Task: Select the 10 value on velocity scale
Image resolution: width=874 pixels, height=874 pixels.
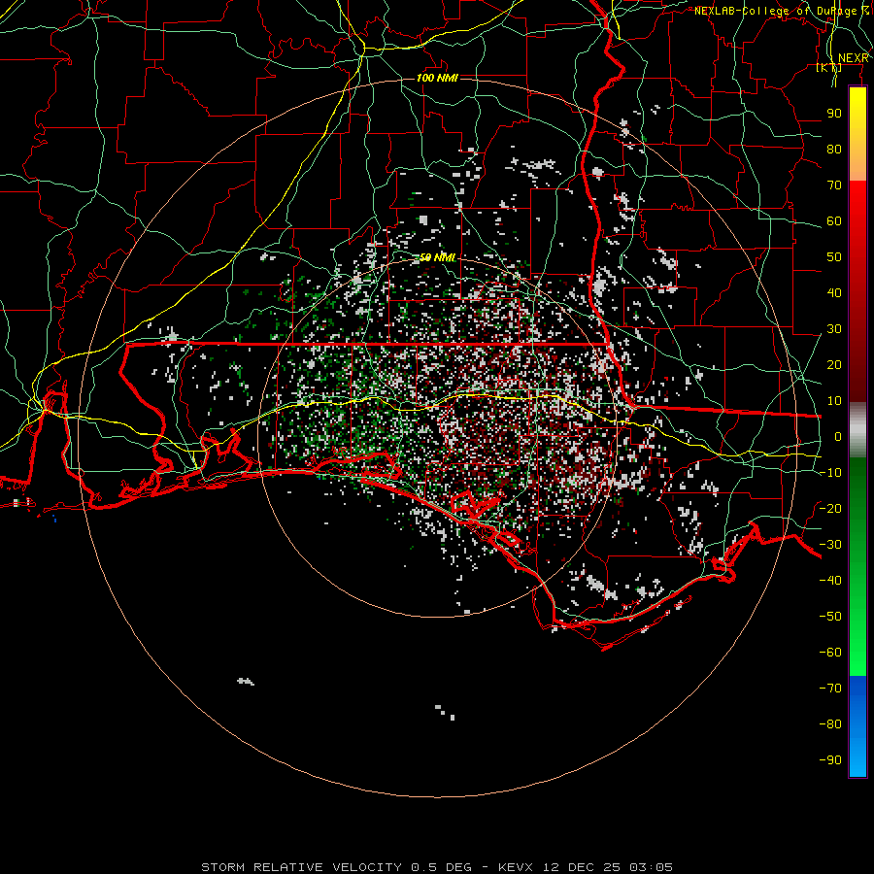Action: coord(834,401)
